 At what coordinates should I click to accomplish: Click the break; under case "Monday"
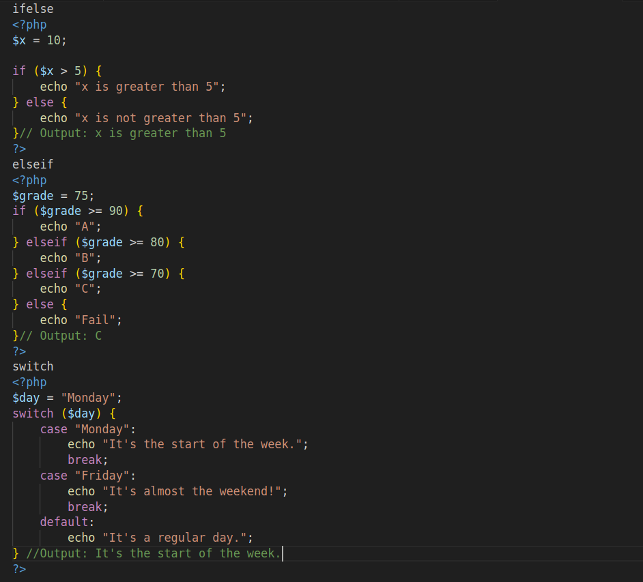pyautogui.click(x=88, y=460)
